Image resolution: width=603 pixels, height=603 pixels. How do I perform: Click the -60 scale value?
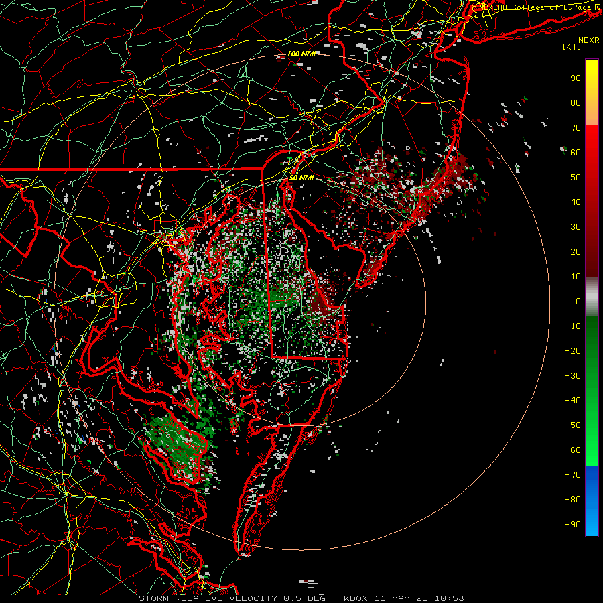coord(573,450)
